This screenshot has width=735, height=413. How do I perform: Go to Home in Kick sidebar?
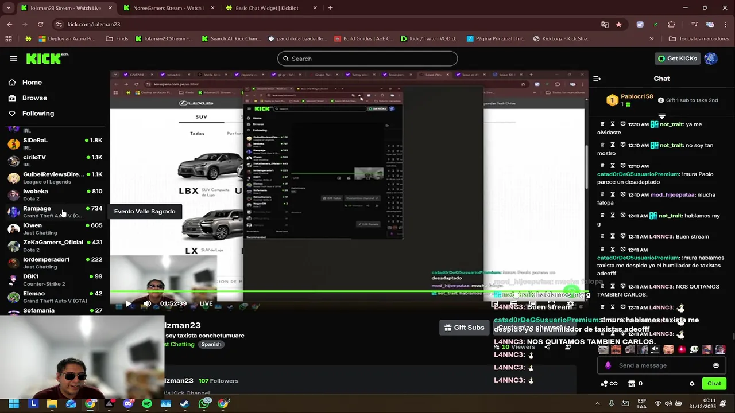click(32, 83)
